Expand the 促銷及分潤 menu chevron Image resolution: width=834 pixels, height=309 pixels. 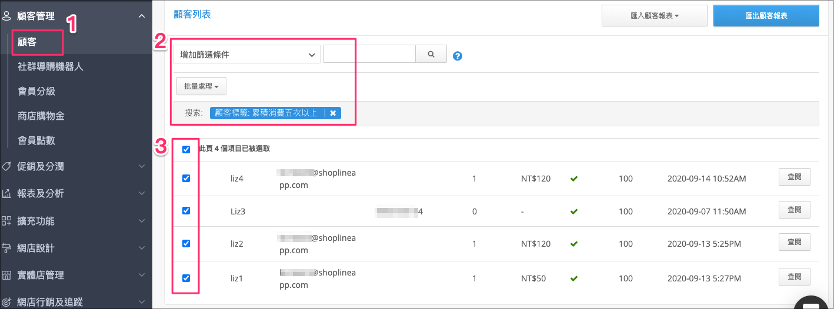[141, 166]
